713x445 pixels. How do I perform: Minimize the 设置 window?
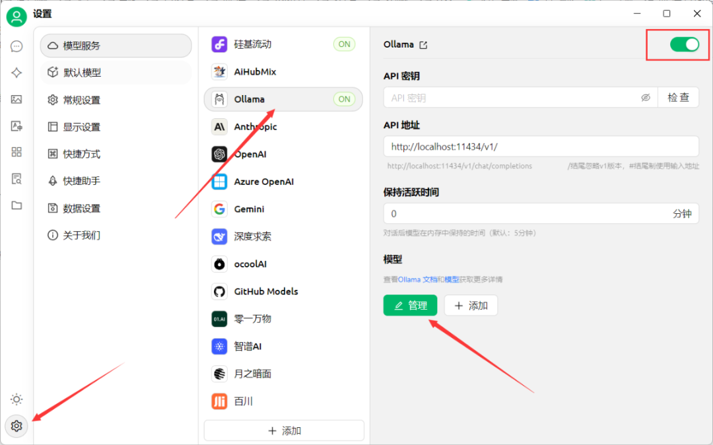(x=637, y=14)
